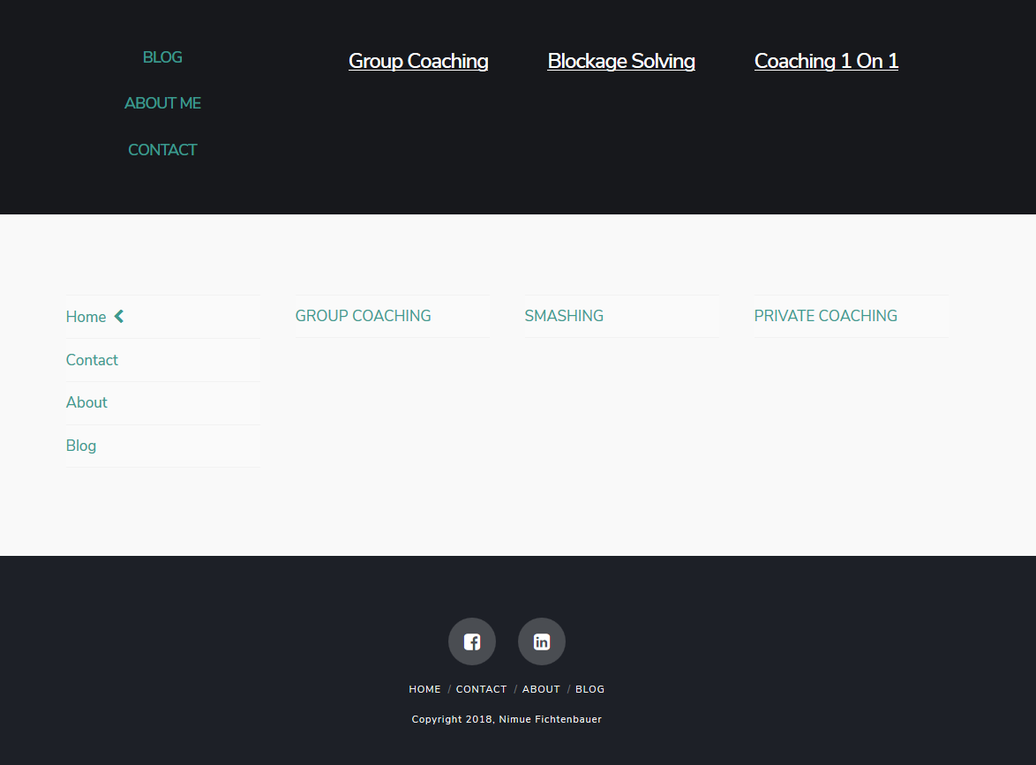Select ABOUT in the footer navigation
The image size is (1036, 765).
[x=541, y=689]
